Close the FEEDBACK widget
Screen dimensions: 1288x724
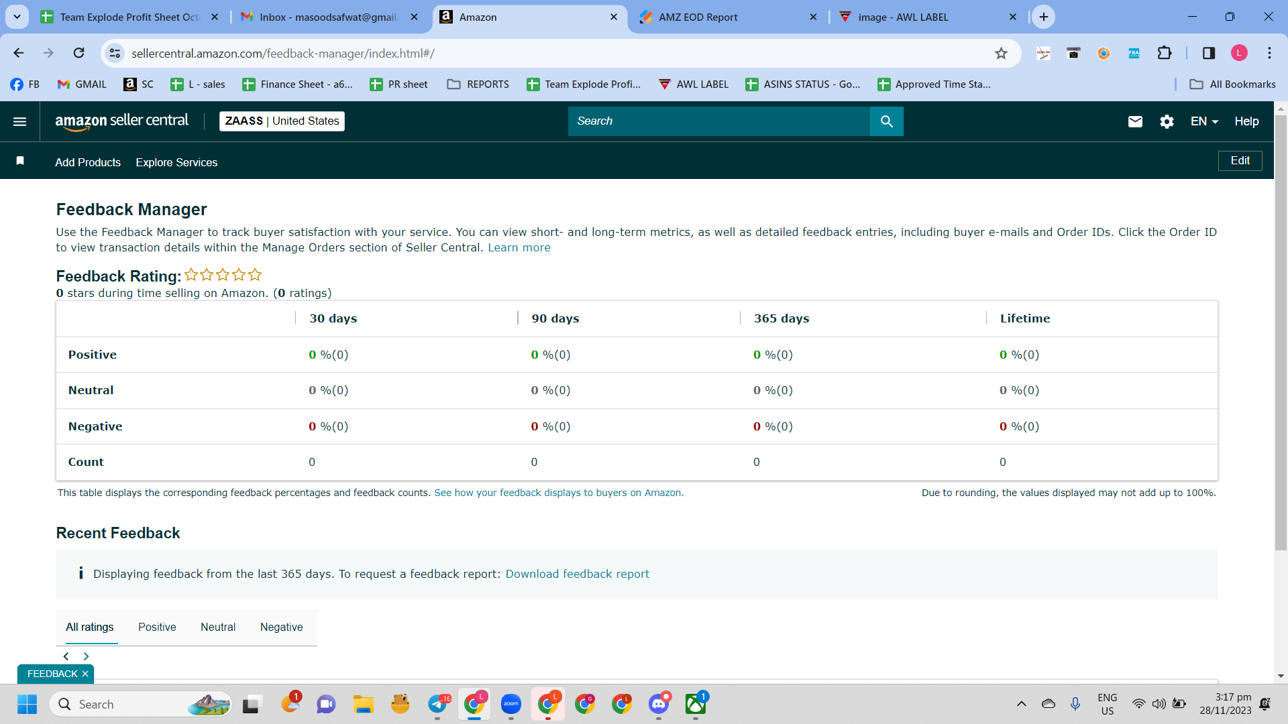click(85, 674)
